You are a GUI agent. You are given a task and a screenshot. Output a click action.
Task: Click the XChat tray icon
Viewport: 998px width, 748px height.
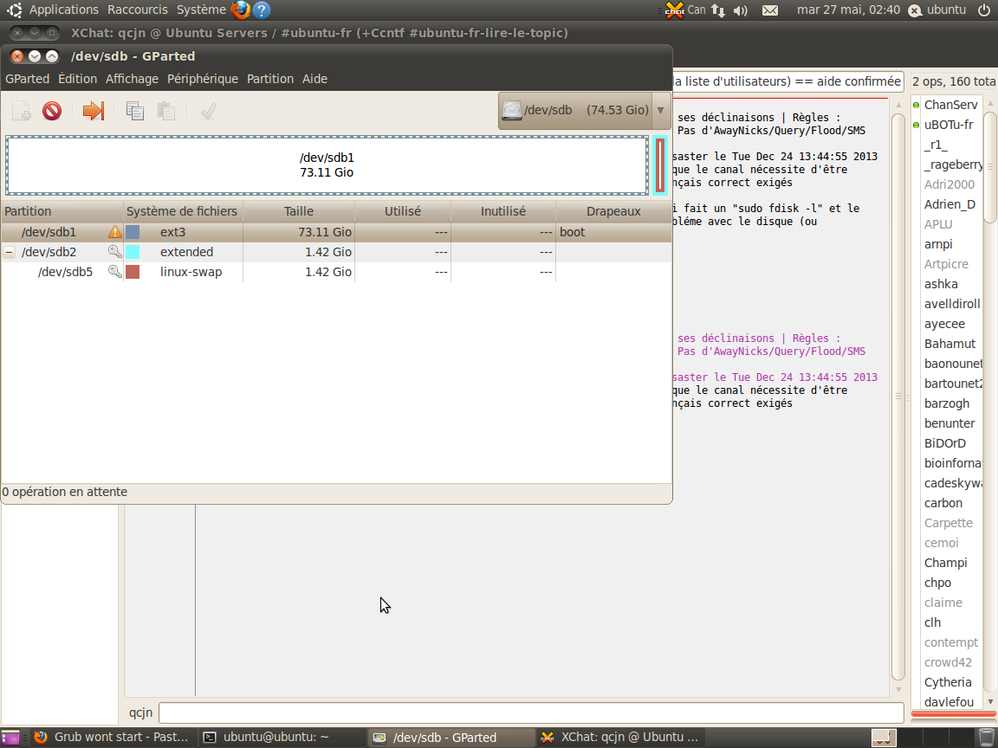(674, 10)
